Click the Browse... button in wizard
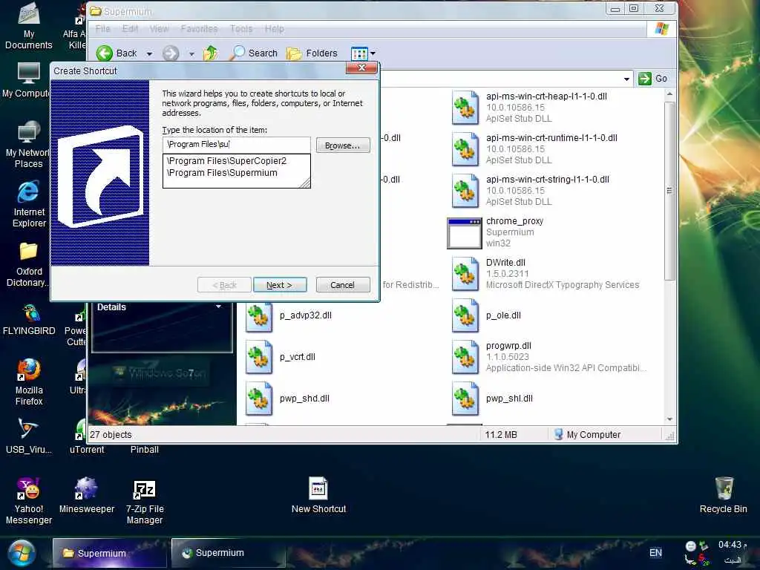The width and height of the screenshot is (760, 570). point(343,145)
